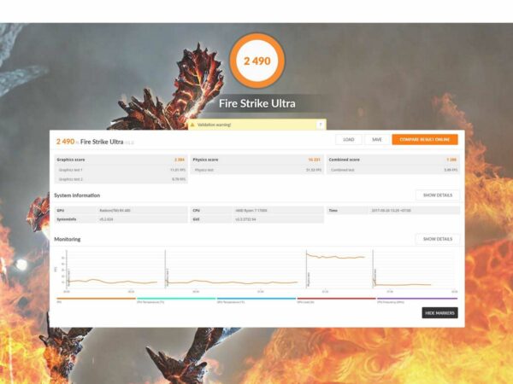Click the SAVE button
513x384 pixels.
tap(377, 139)
